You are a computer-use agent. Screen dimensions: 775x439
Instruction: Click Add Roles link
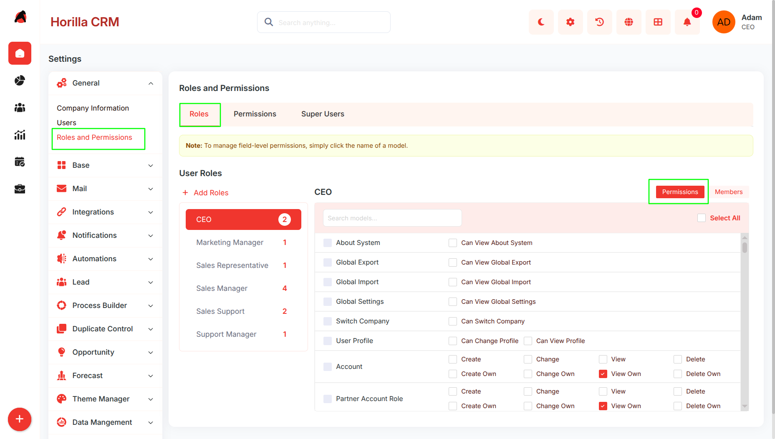tap(205, 193)
